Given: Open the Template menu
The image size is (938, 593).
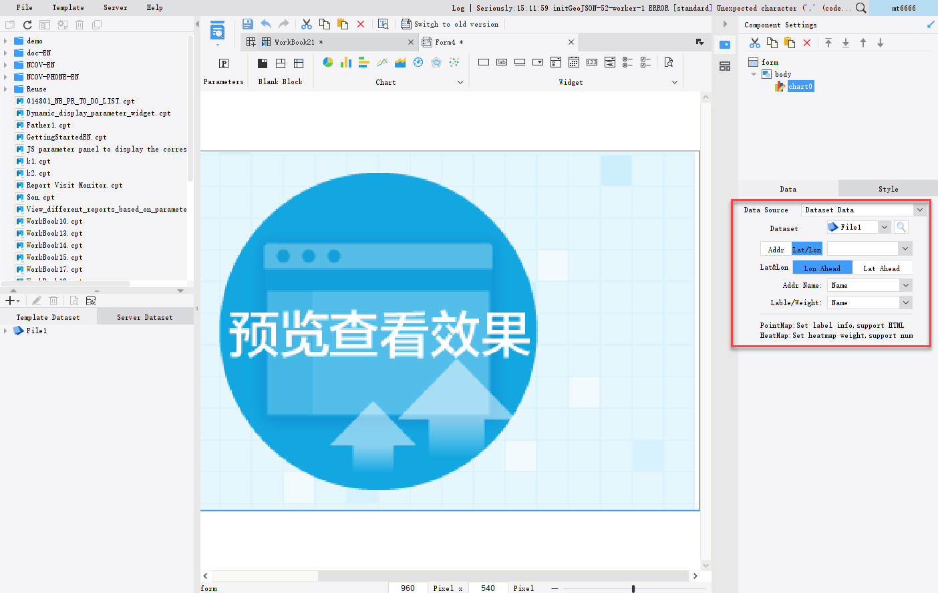Looking at the screenshot, I should click(x=67, y=7).
